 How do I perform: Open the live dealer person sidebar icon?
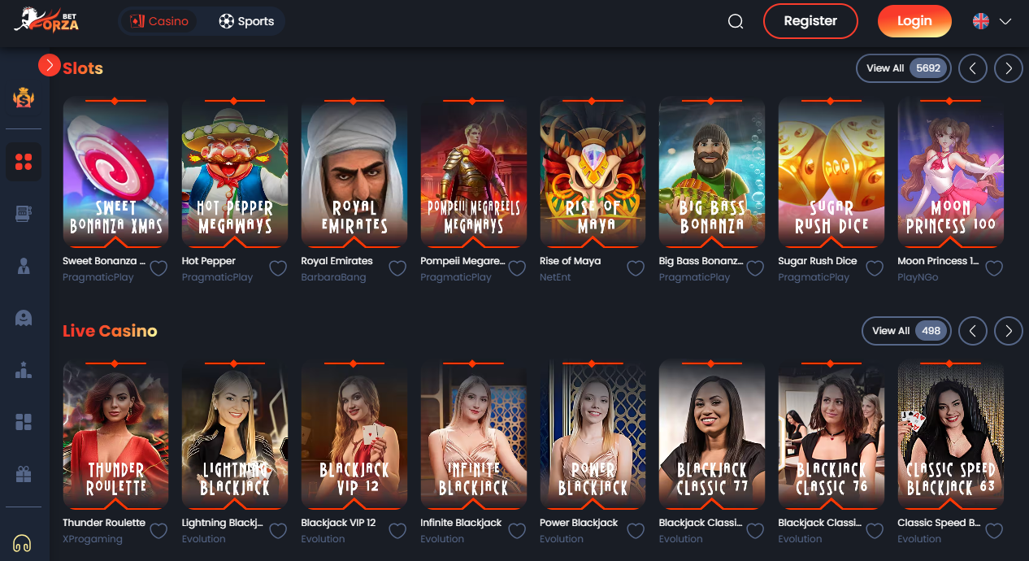pos(24,266)
